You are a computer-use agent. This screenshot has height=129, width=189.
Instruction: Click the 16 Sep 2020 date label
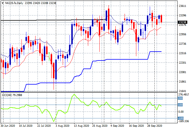point(136,126)
